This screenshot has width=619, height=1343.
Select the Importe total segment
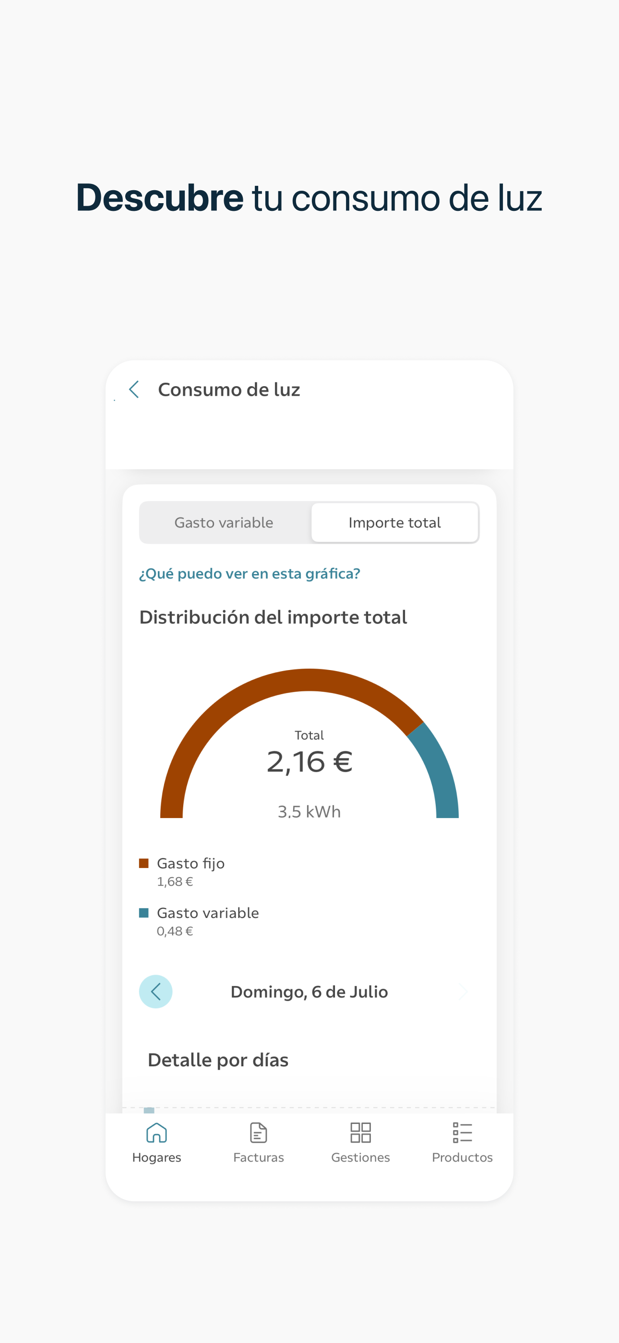click(x=394, y=523)
